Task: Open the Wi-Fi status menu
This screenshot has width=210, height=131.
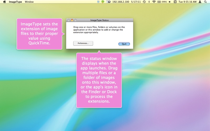Action: (x=154, y=2)
